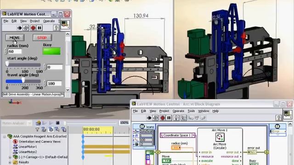Screen dimensions: 294x165
Task: Click the No Filter funnel icon
Action: coord(37,129)
